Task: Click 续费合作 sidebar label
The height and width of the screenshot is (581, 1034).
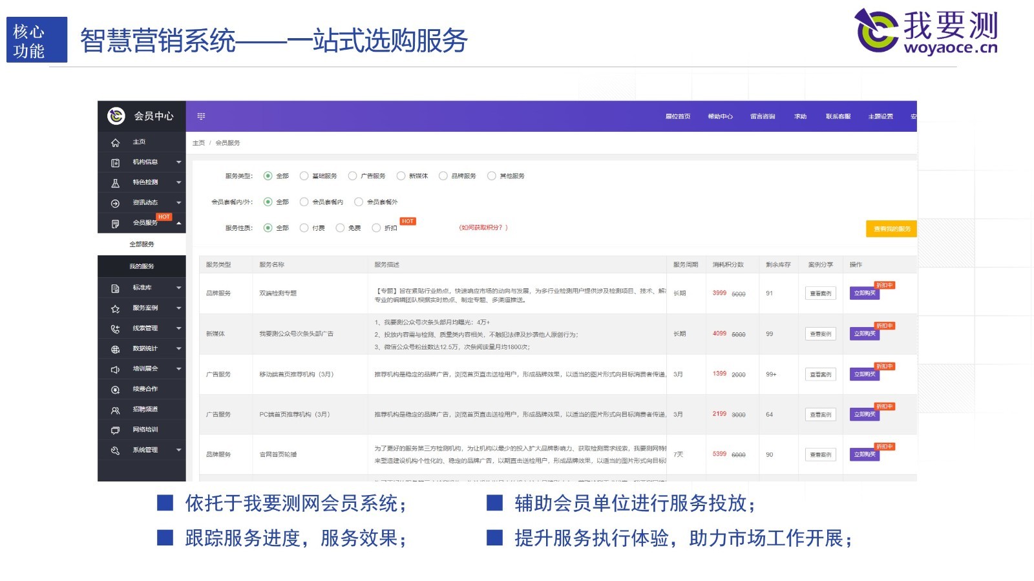Action: pos(145,389)
